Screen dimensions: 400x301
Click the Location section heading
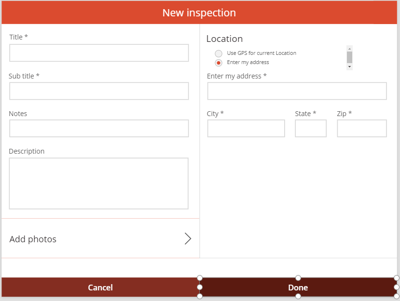(x=224, y=39)
